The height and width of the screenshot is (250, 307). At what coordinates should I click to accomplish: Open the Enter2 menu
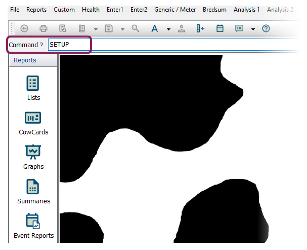pyautogui.click(x=139, y=10)
